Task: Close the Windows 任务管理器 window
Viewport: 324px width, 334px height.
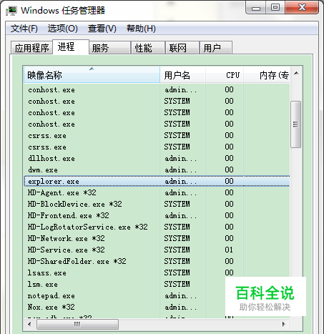Action: pyautogui.click(x=302, y=7)
